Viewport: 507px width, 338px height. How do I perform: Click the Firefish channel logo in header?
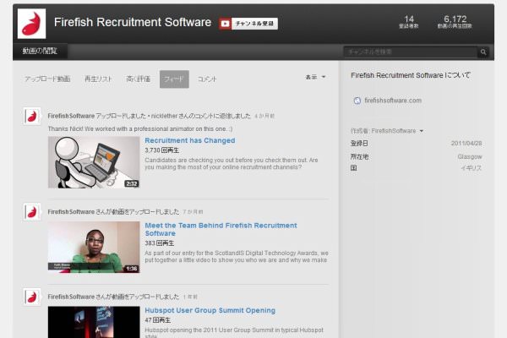pyautogui.click(x=31, y=24)
